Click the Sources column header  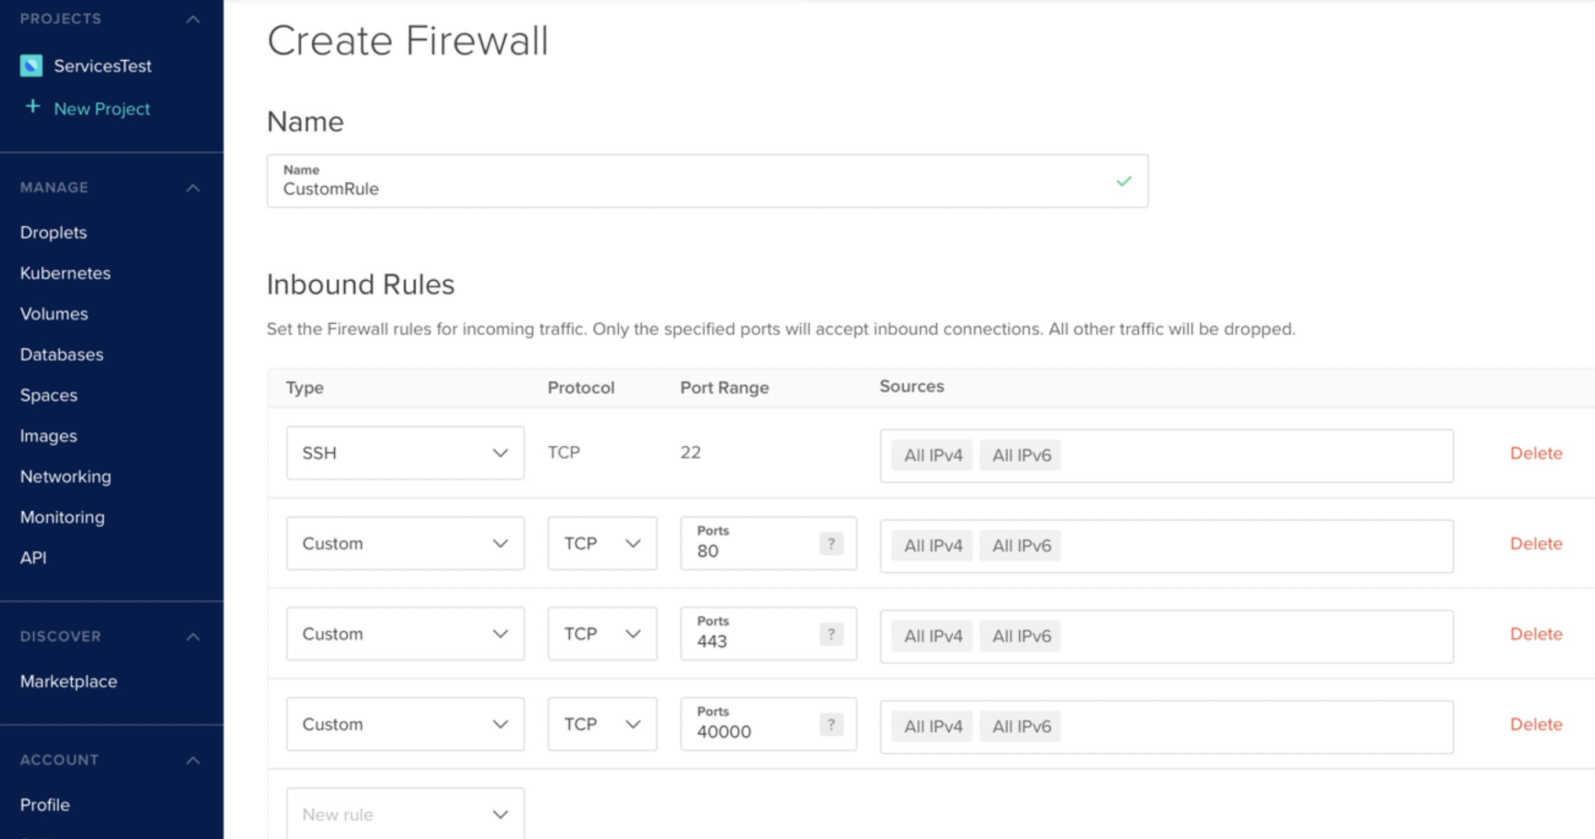pos(911,386)
